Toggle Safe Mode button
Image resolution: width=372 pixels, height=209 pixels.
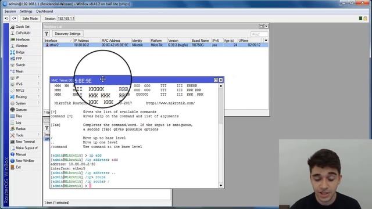point(30,19)
